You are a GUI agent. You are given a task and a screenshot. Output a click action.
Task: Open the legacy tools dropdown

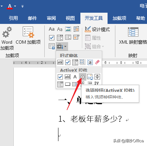[x=62, y=46]
